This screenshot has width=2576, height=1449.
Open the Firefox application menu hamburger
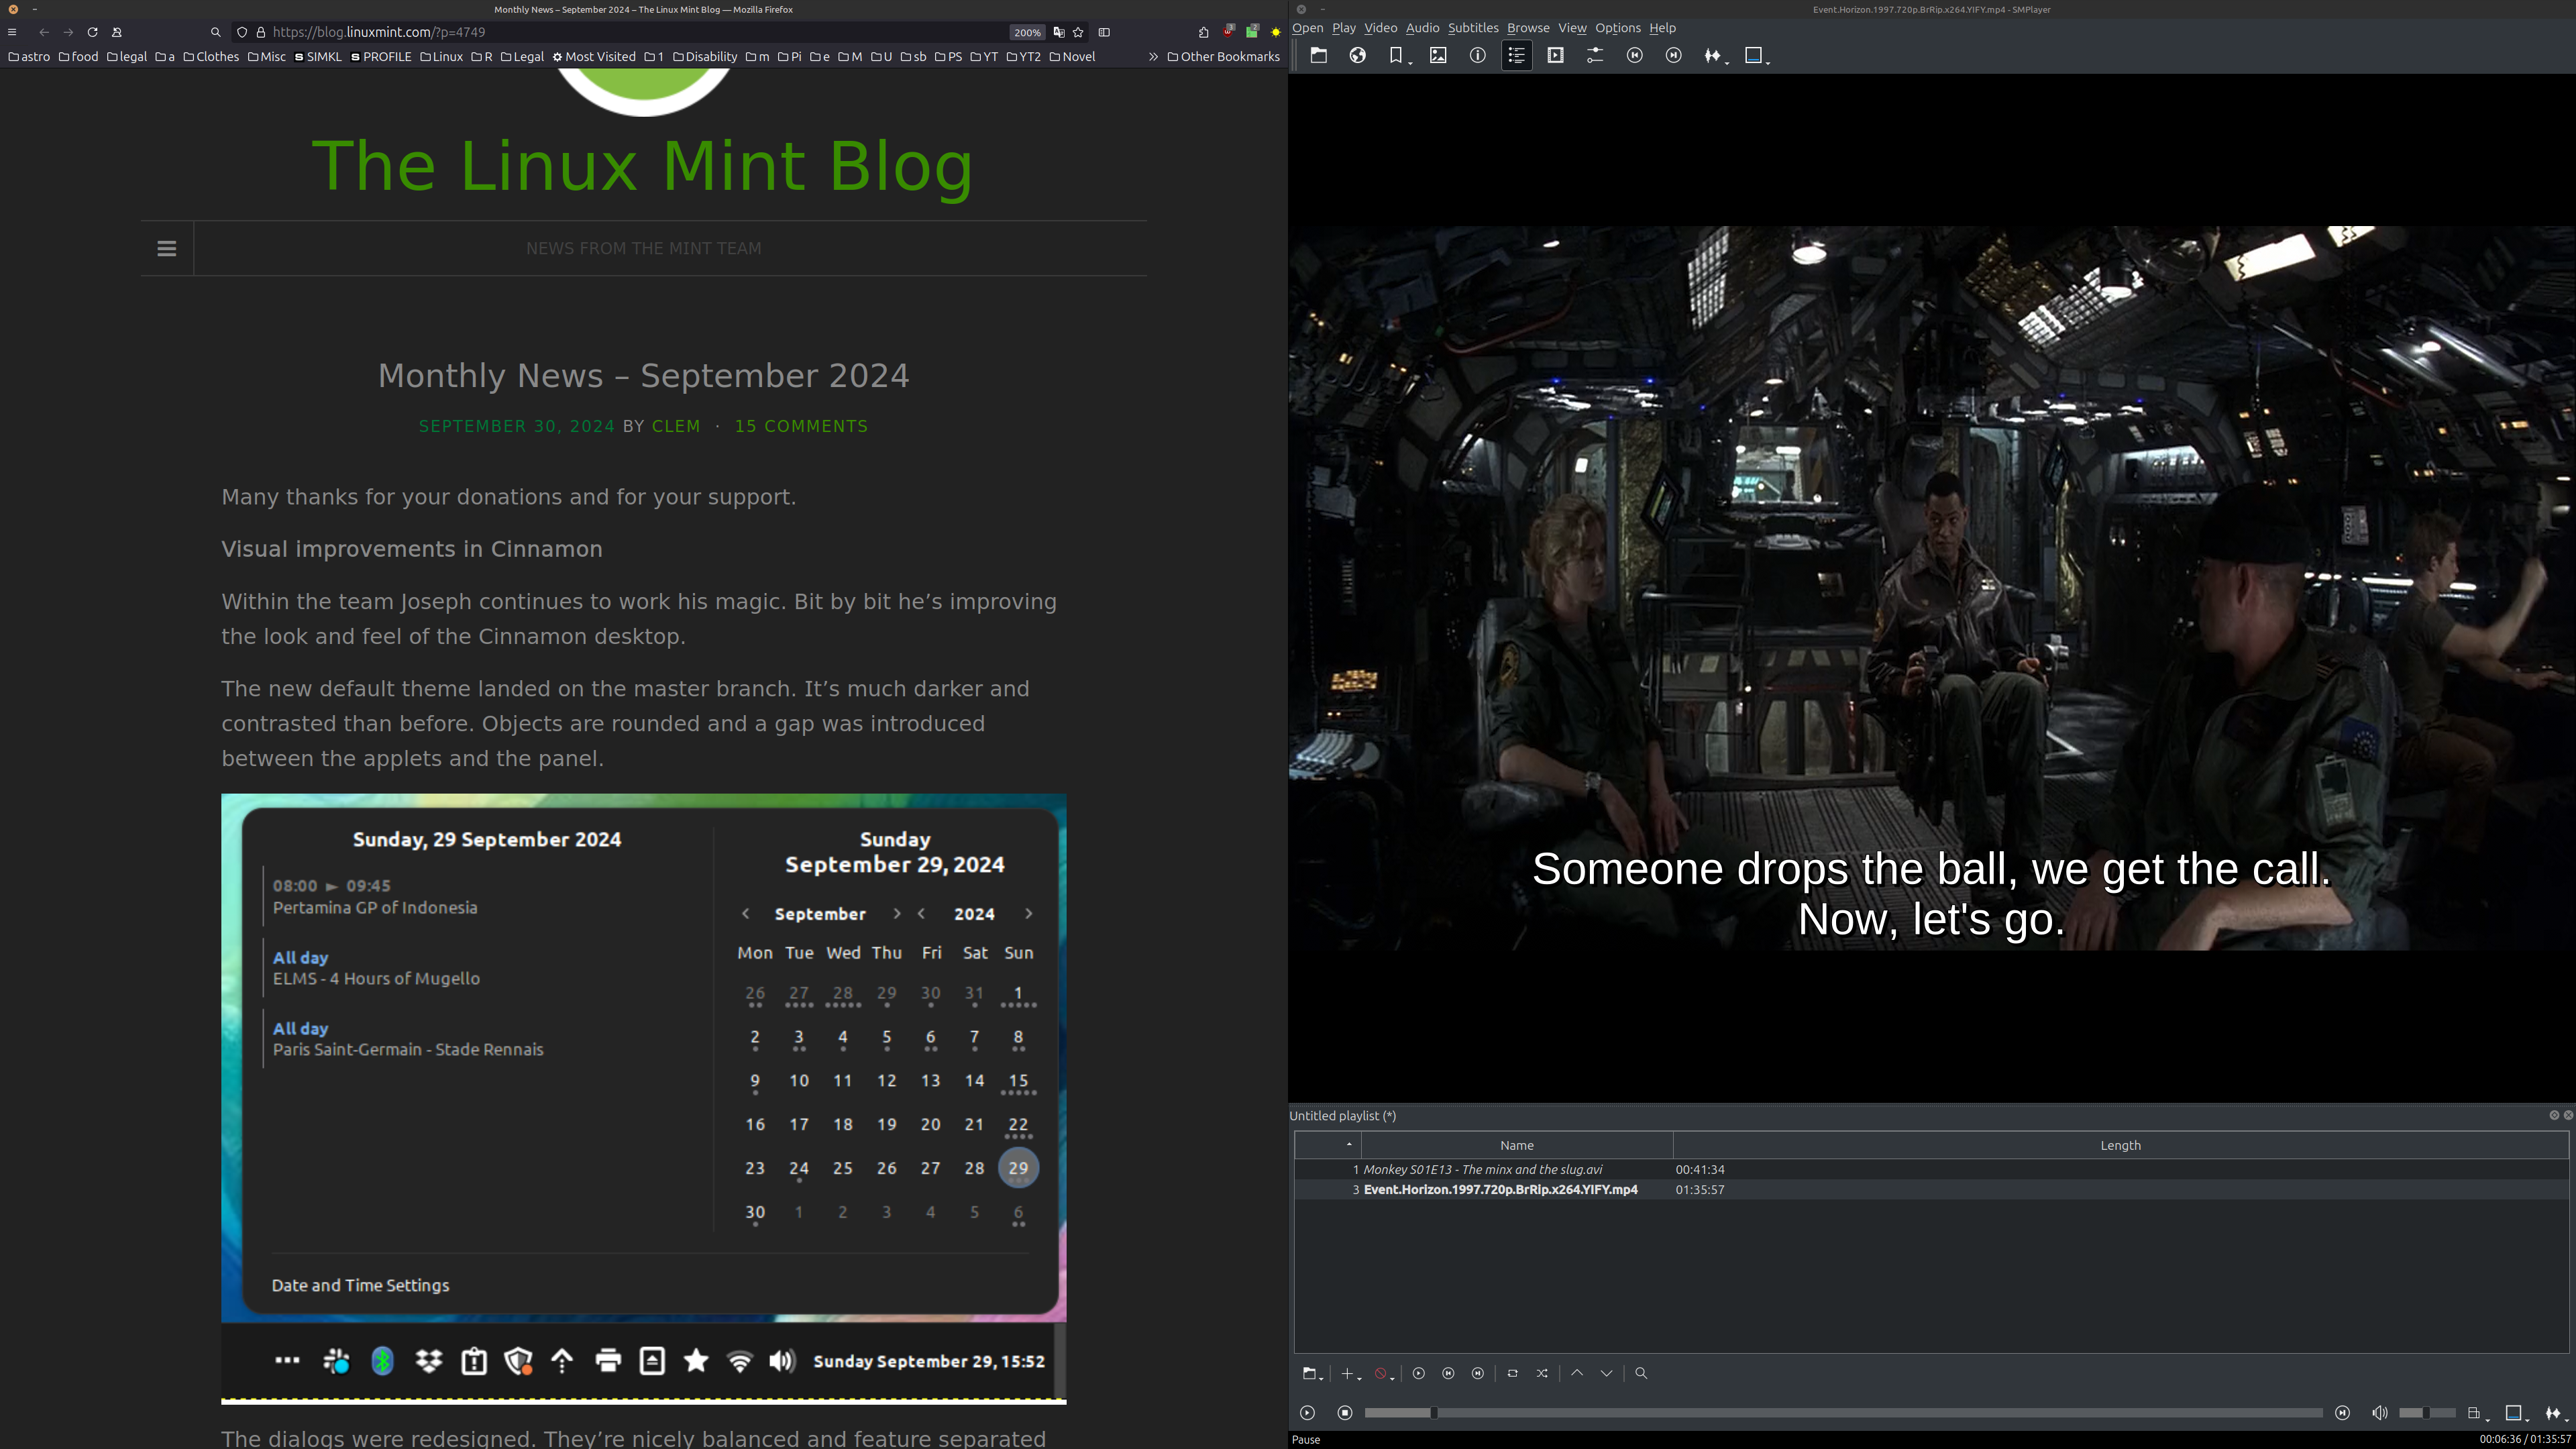[12, 32]
